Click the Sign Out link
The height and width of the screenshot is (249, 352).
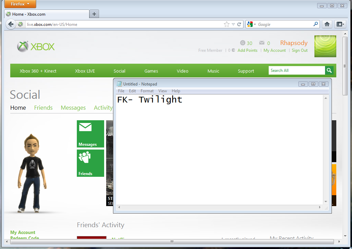point(300,50)
